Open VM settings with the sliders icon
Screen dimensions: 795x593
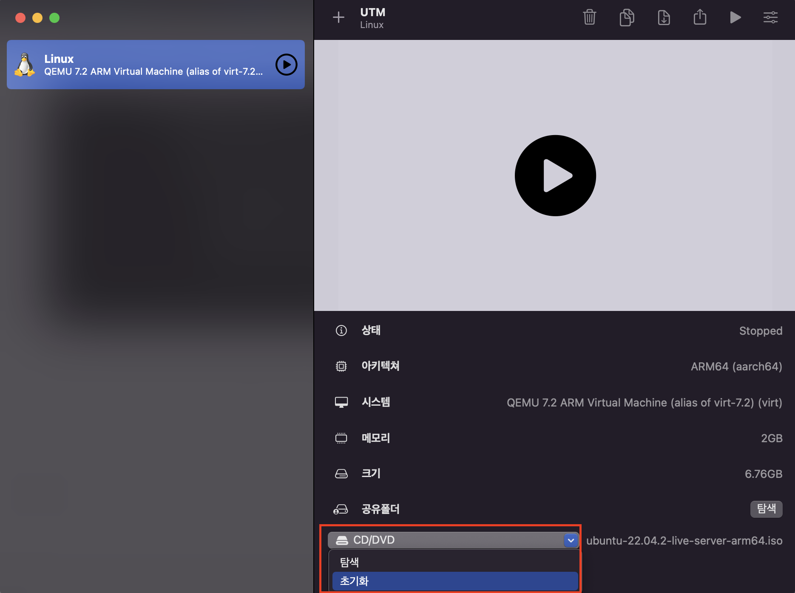(x=770, y=17)
